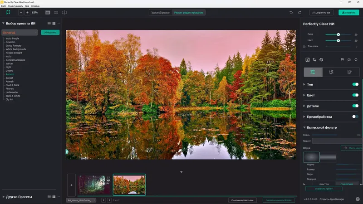Zoom out with the minus button
Image resolution: width=363 pixels, height=204 pixels.
tap(21, 13)
